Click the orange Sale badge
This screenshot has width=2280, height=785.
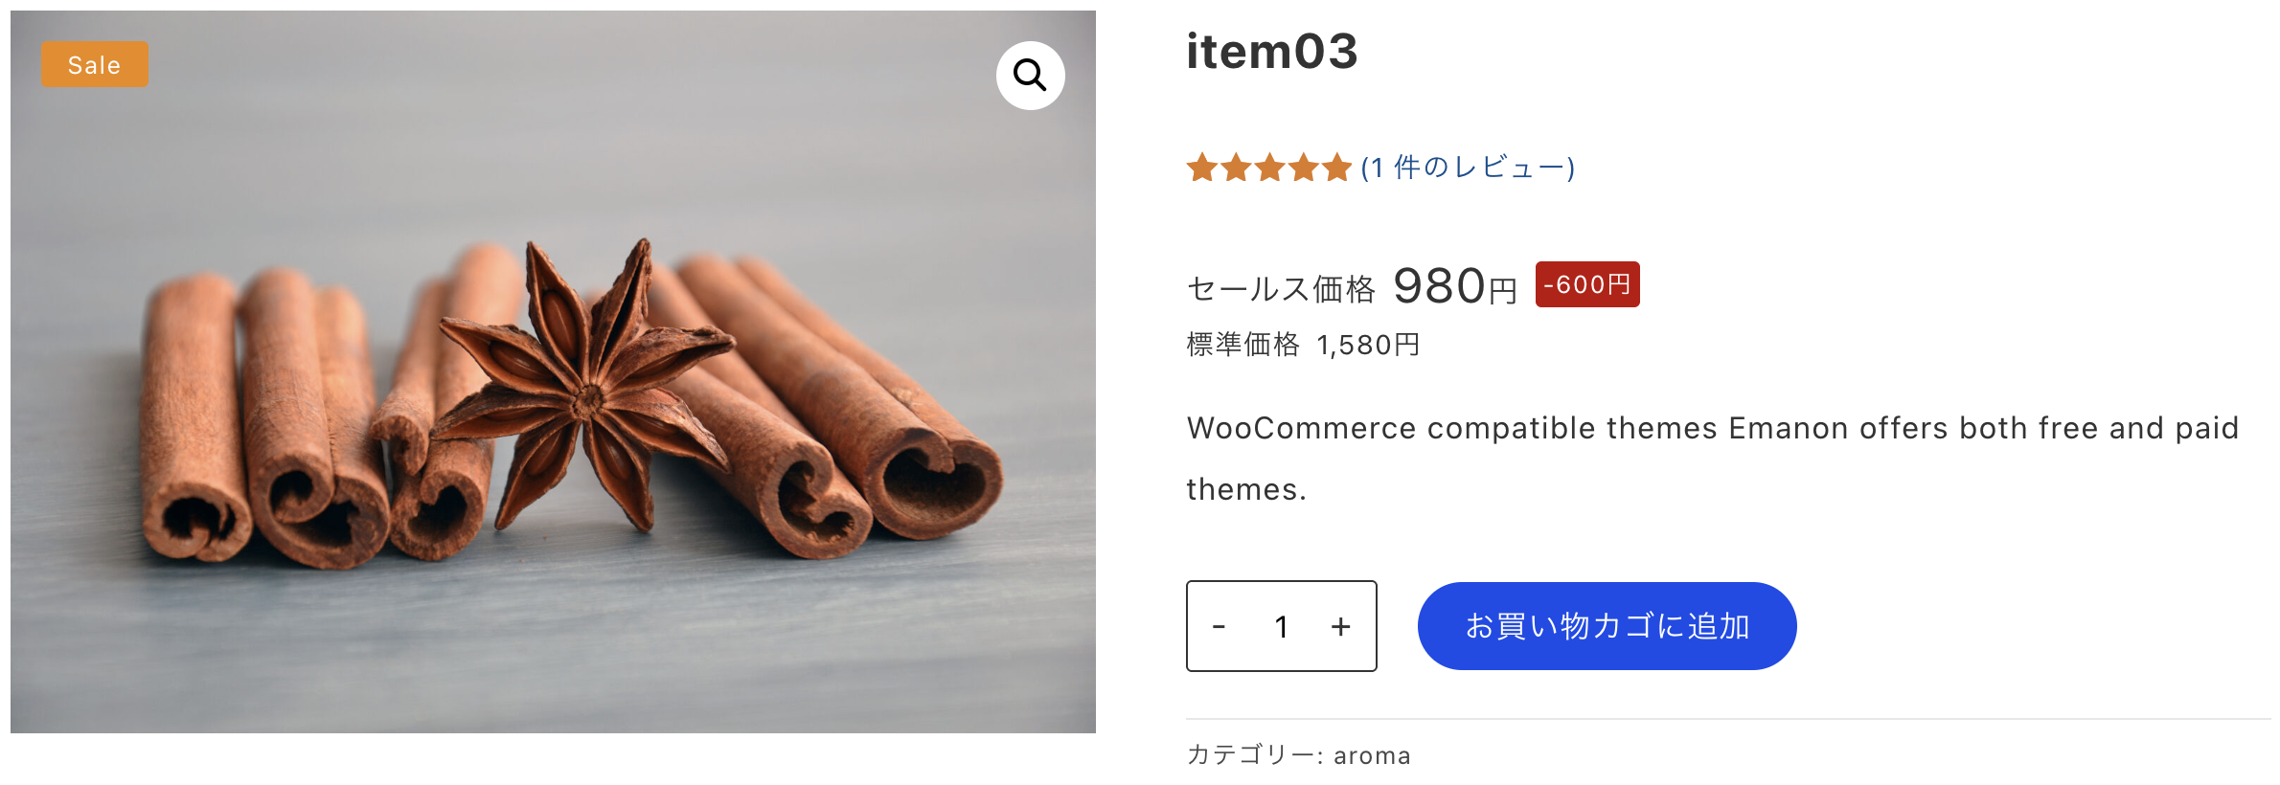point(95,65)
